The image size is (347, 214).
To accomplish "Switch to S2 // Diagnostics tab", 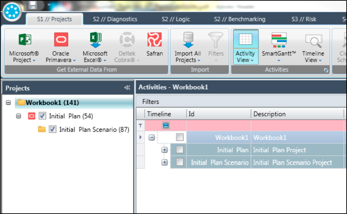I will pyautogui.click(x=115, y=19).
